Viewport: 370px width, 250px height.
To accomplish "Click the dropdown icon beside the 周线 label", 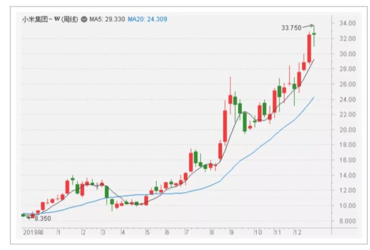I will [x=84, y=19].
